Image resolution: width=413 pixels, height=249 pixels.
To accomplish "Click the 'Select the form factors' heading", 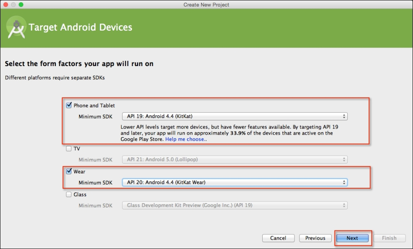I will pos(79,64).
